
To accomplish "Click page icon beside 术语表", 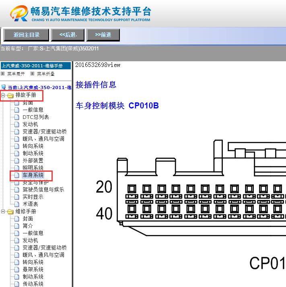I will [16, 204].
